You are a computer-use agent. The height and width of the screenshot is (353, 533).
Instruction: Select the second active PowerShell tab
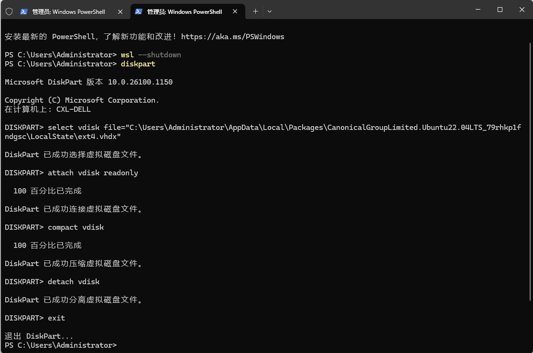188,11
